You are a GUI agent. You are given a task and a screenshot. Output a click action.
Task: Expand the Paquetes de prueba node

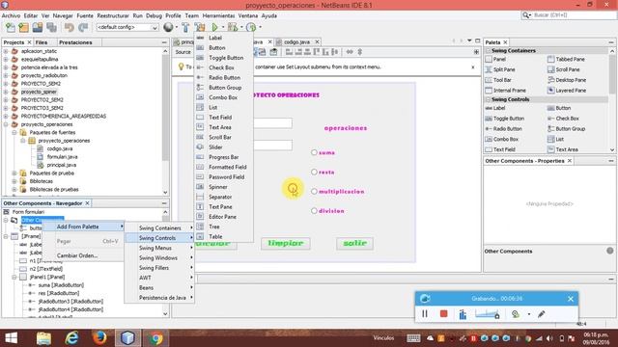[14, 173]
